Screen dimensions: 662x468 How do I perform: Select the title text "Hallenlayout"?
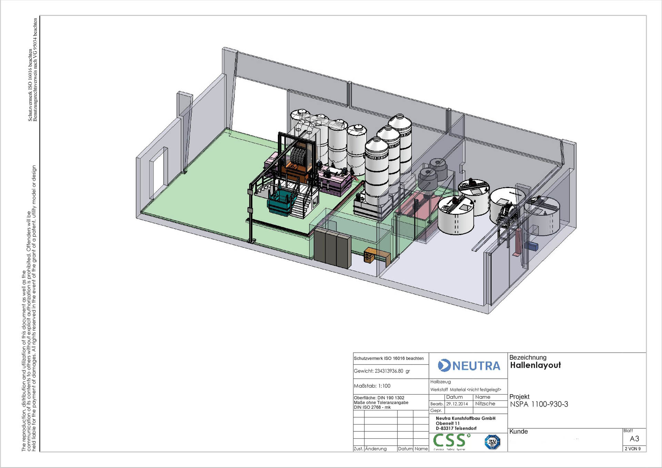click(x=535, y=365)
